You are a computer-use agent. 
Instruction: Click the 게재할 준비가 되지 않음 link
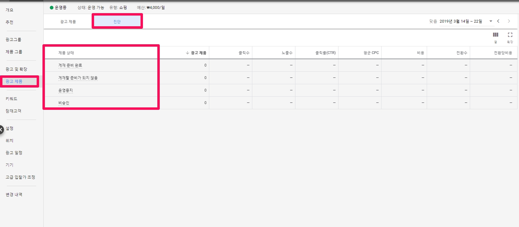(78, 78)
